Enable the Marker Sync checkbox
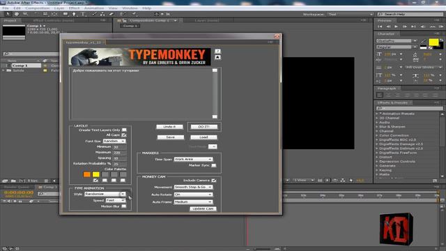 [214, 165]
